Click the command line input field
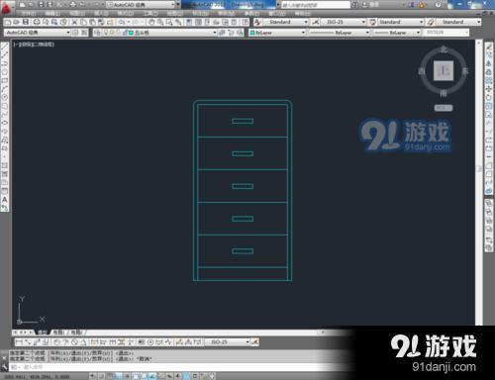 (x=165, y=367)
